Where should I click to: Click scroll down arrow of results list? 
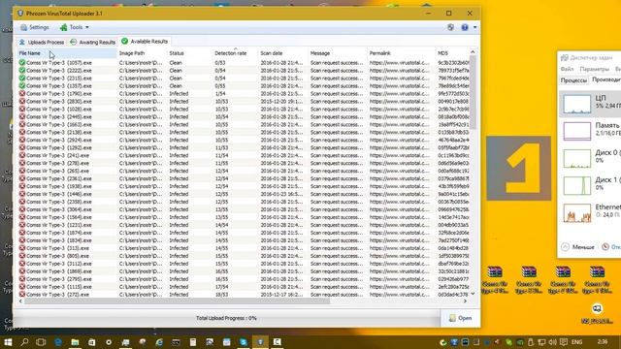[473, 294]
